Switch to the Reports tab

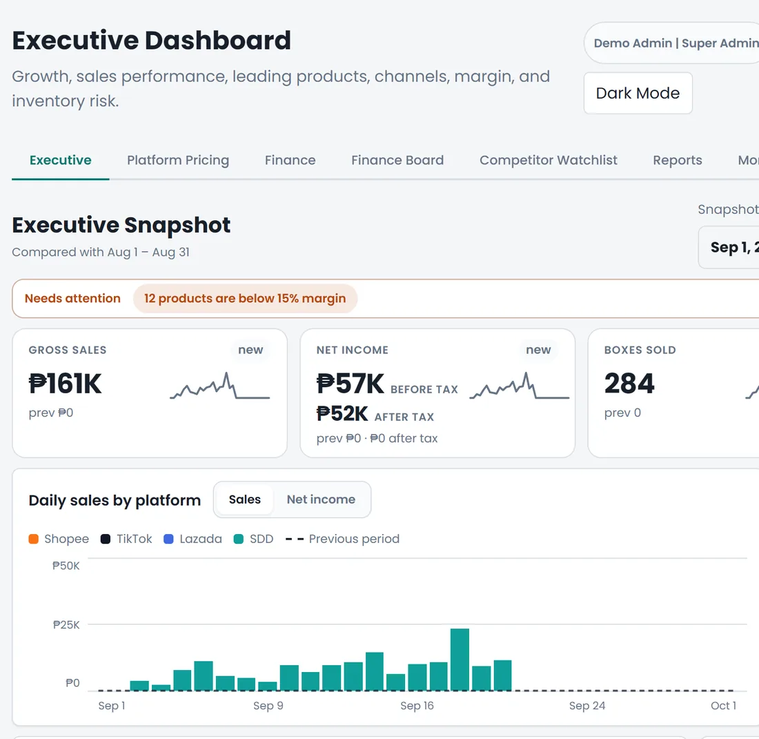(677, 160)
